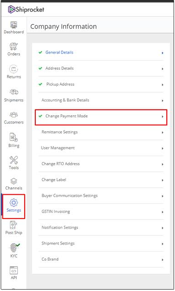Image resolution: width=175 pixels, height=291 pixels.
Task: Expand User Management arrow
Action: coord(163,148)
